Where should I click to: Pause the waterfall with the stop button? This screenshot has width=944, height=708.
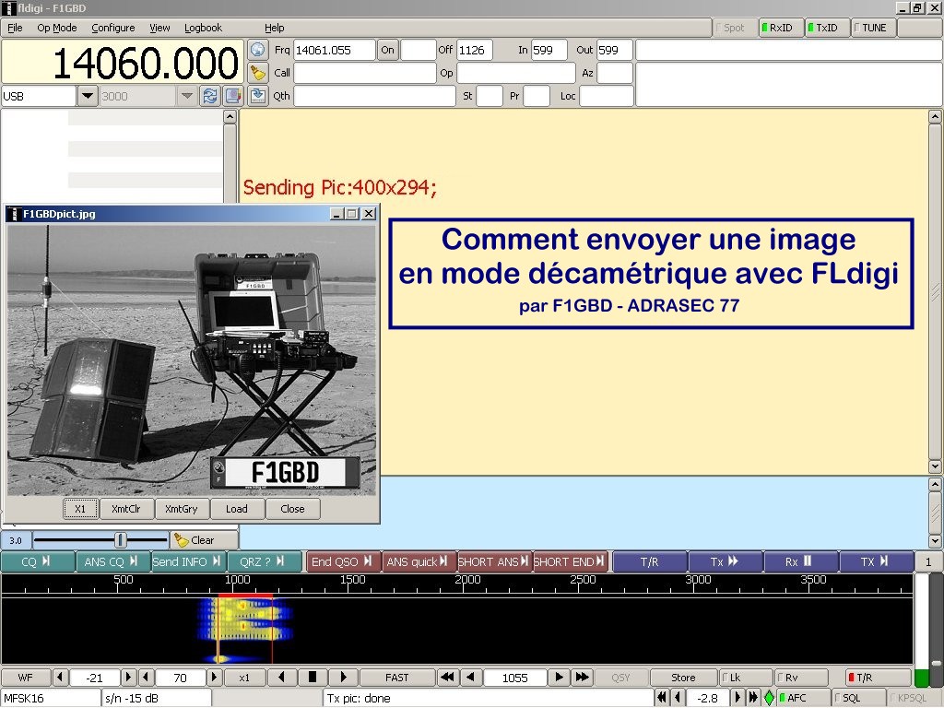pyautogui.click(x=312, y=678)
